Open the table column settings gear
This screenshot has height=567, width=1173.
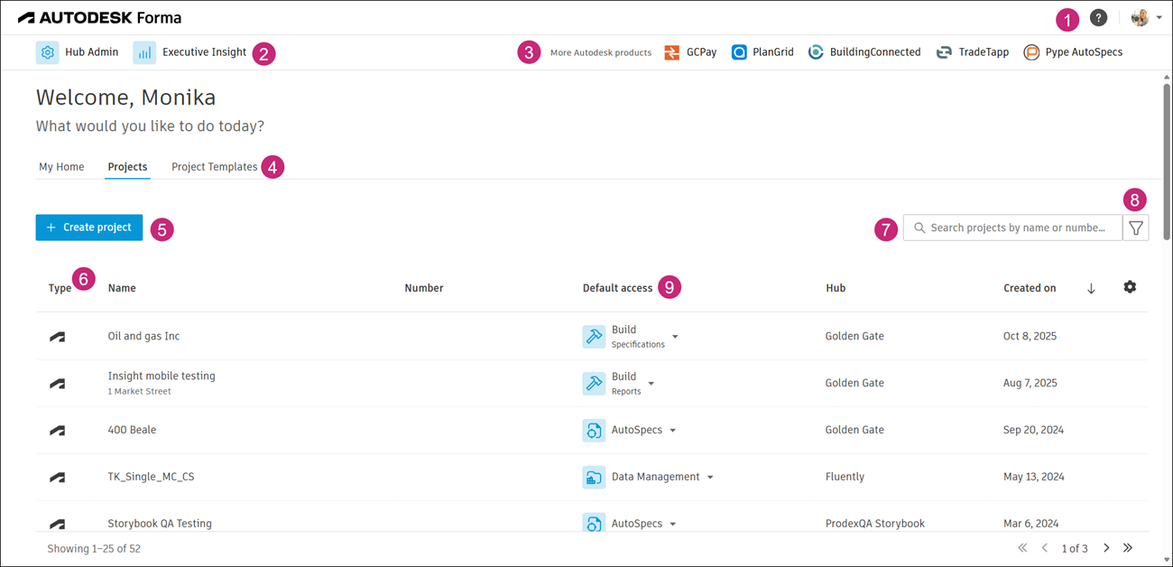(1130, 287)
